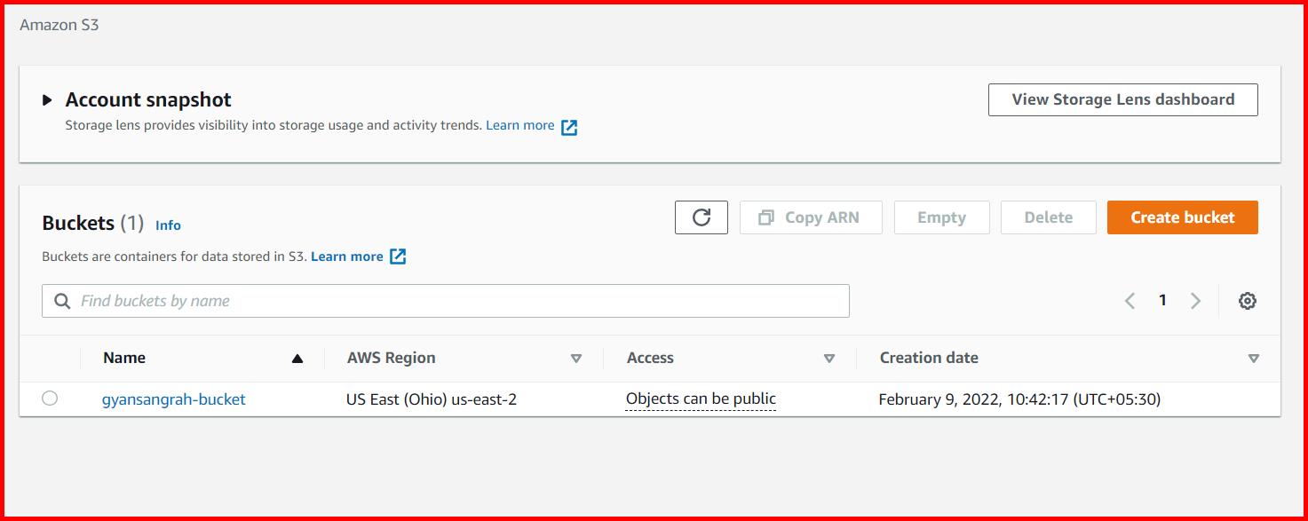Screen dimensions: 1308x521
Task: Open the gyansangrah-bucket link
Action: [x=174, y=399]
